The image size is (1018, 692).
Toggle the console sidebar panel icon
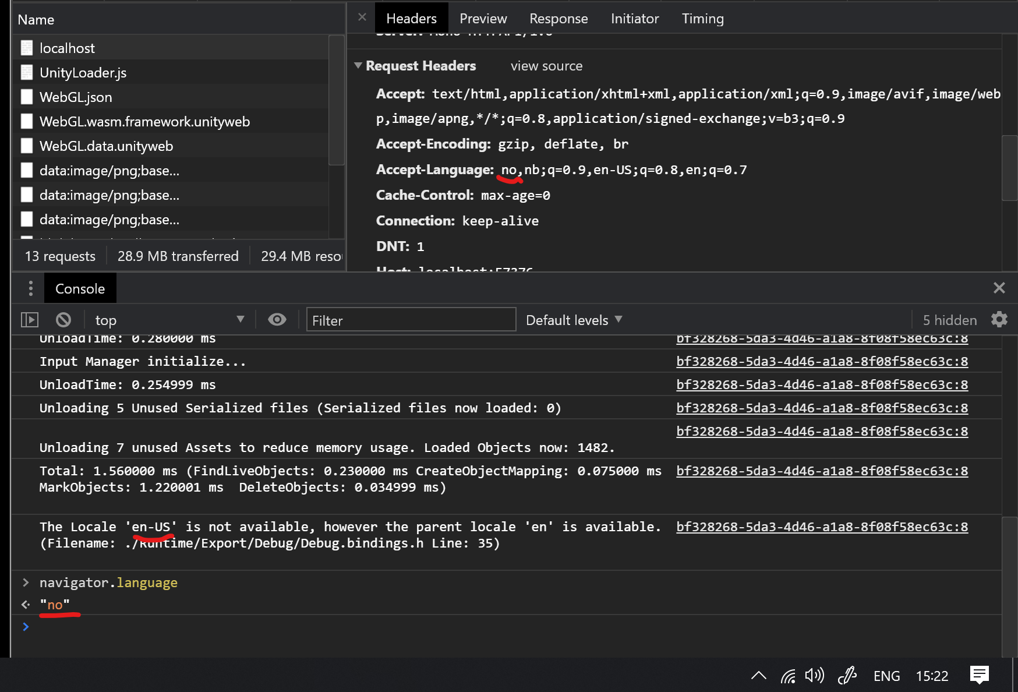click(x=30, y=320)
